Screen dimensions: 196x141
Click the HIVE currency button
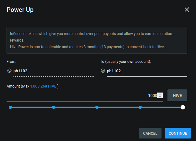(x=177, y=95)
